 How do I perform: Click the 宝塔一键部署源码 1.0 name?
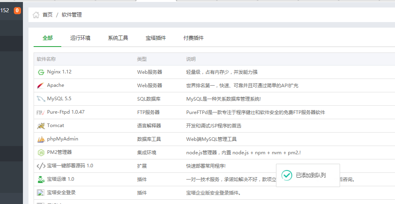[x=70, y=166]
